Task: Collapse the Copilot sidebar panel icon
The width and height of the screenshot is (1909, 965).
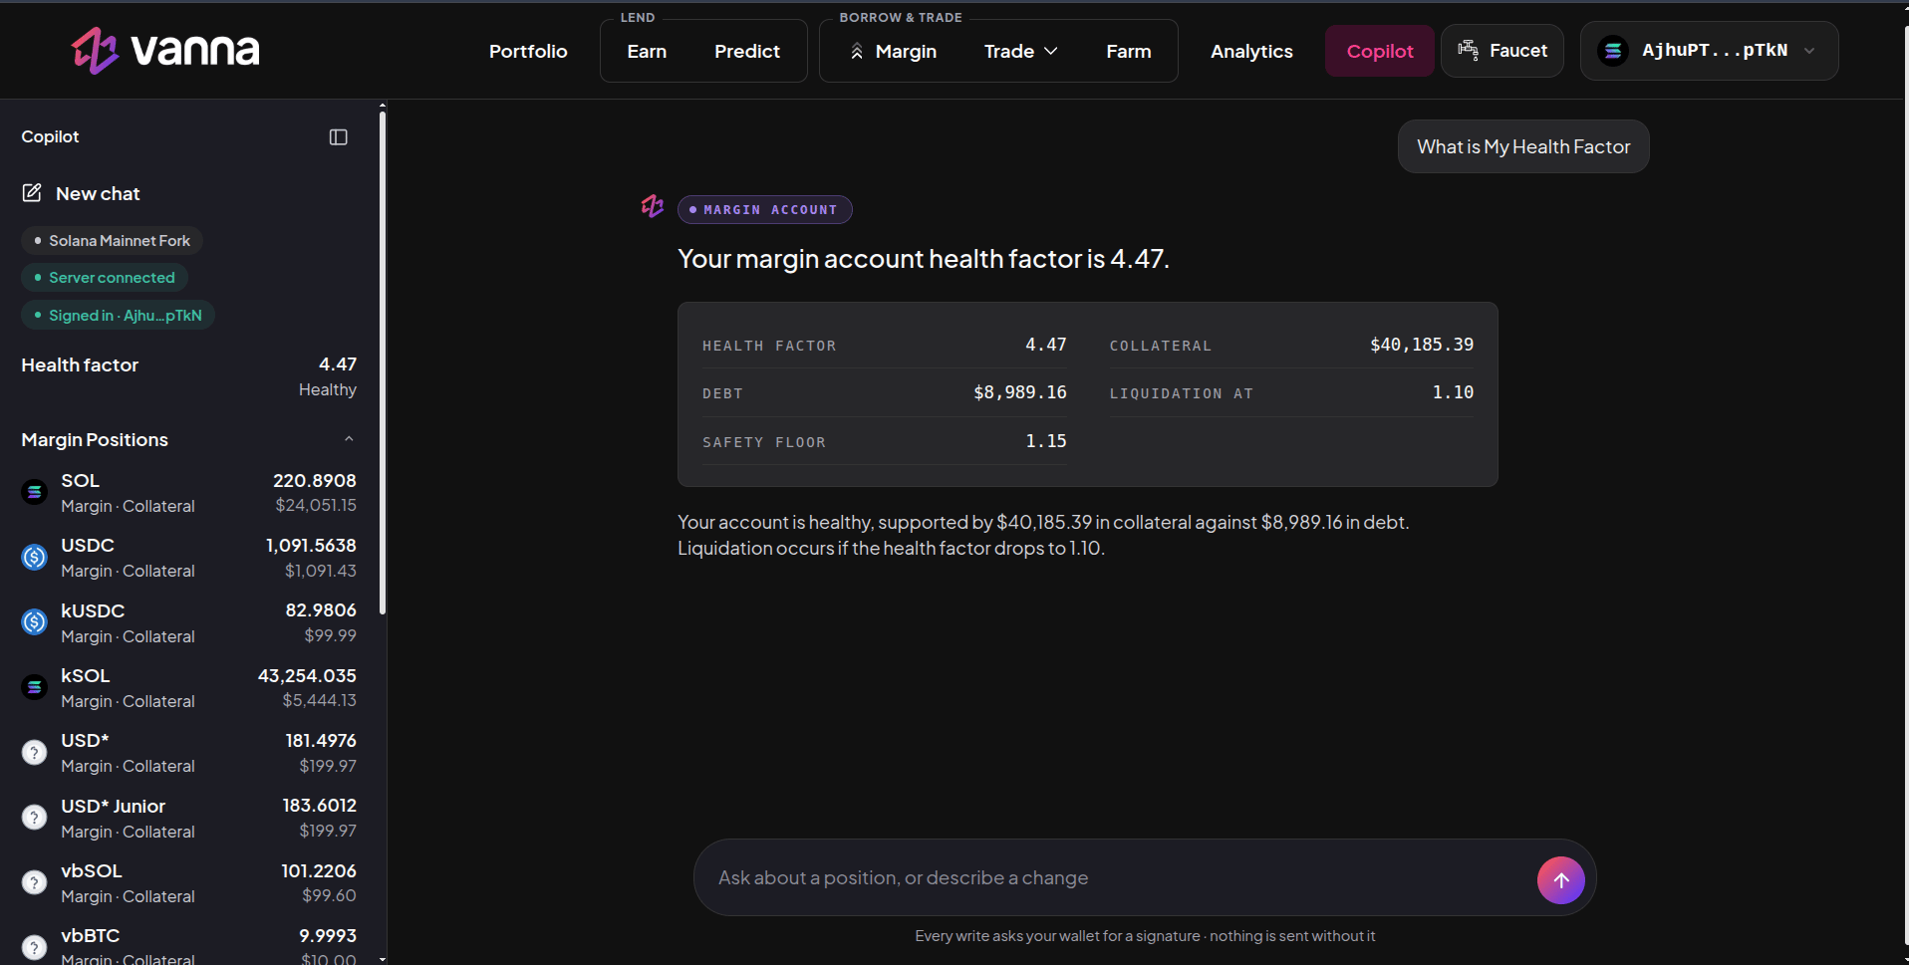Action: click(339, 137)
